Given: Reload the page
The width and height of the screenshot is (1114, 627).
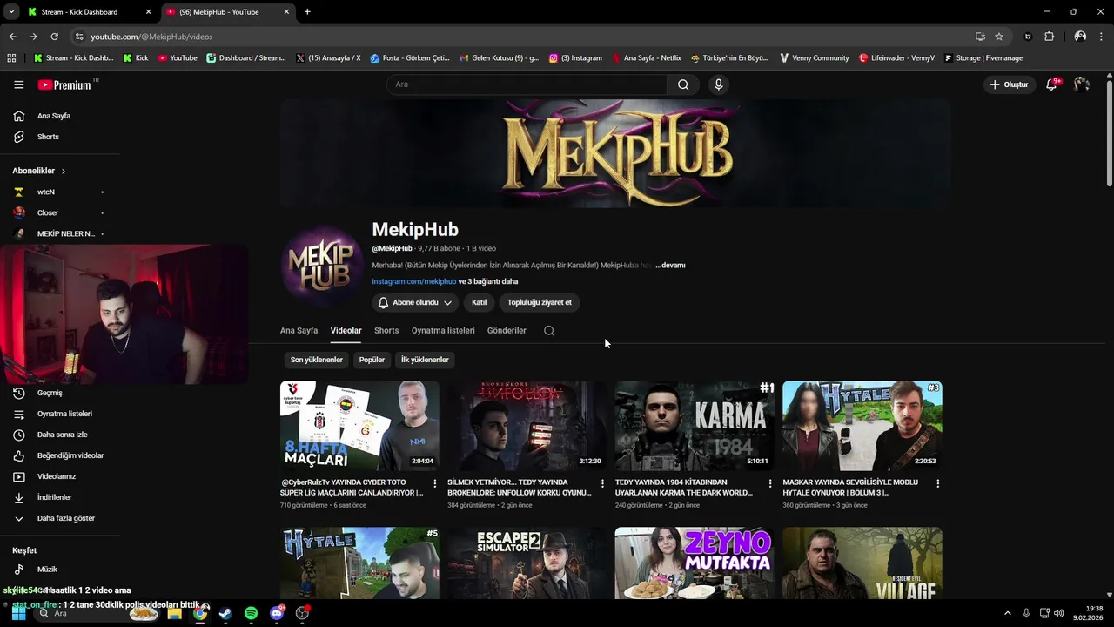Looking at the screenshot, I should (x=54, y=37).
